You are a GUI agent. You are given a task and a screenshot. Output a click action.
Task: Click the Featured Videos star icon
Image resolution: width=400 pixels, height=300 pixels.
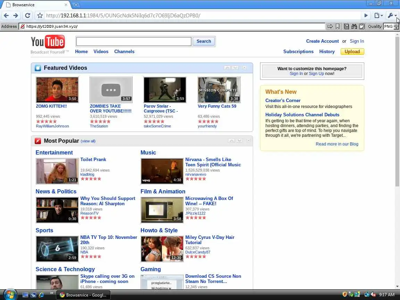click(x=38, y=68)
